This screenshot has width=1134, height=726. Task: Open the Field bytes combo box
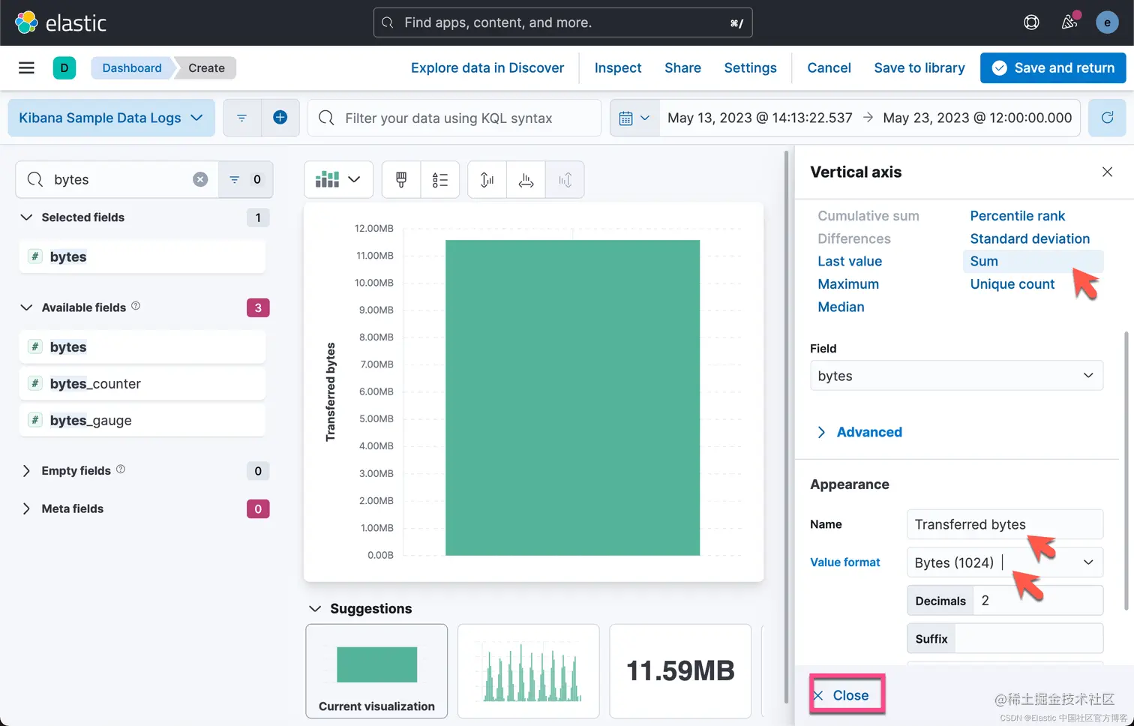(956, 375)
